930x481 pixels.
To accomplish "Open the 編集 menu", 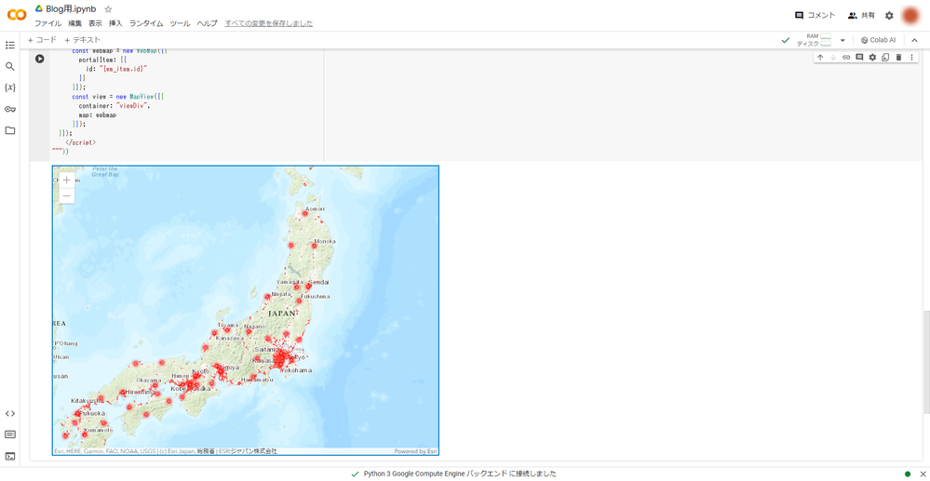I will (74, 23).
